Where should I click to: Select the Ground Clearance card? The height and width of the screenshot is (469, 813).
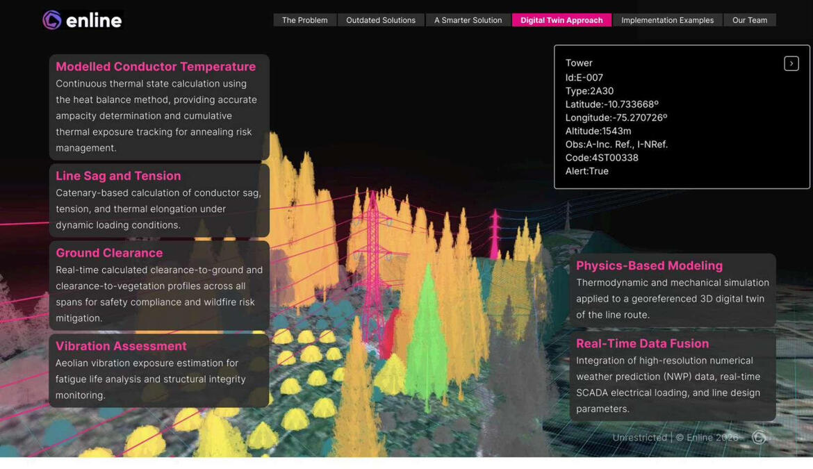tap(159, 286)
